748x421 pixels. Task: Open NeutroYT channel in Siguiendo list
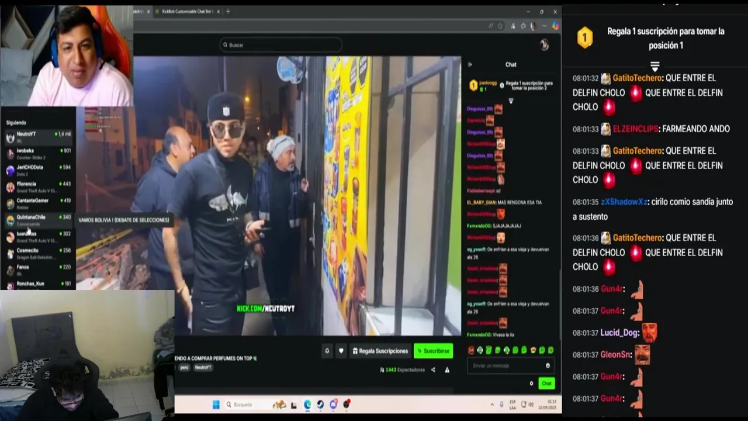pos(39,137)
